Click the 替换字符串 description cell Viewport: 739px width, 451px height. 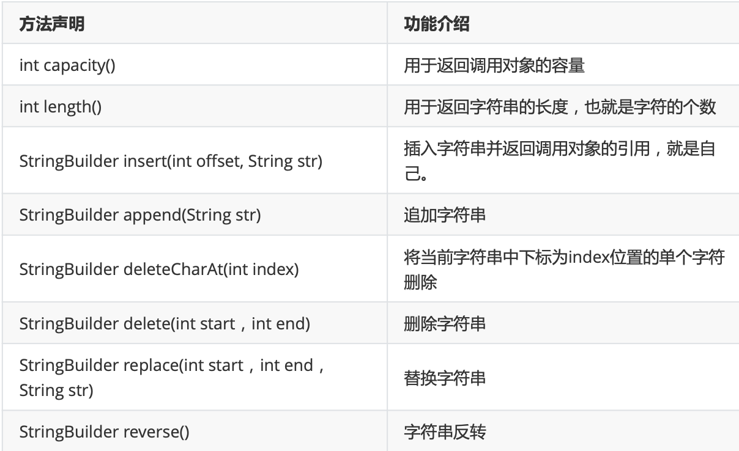[445, 378]
